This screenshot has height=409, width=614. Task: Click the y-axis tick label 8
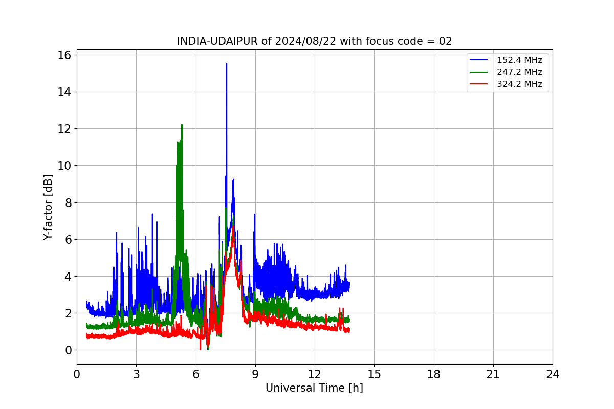tap(68, 202)
